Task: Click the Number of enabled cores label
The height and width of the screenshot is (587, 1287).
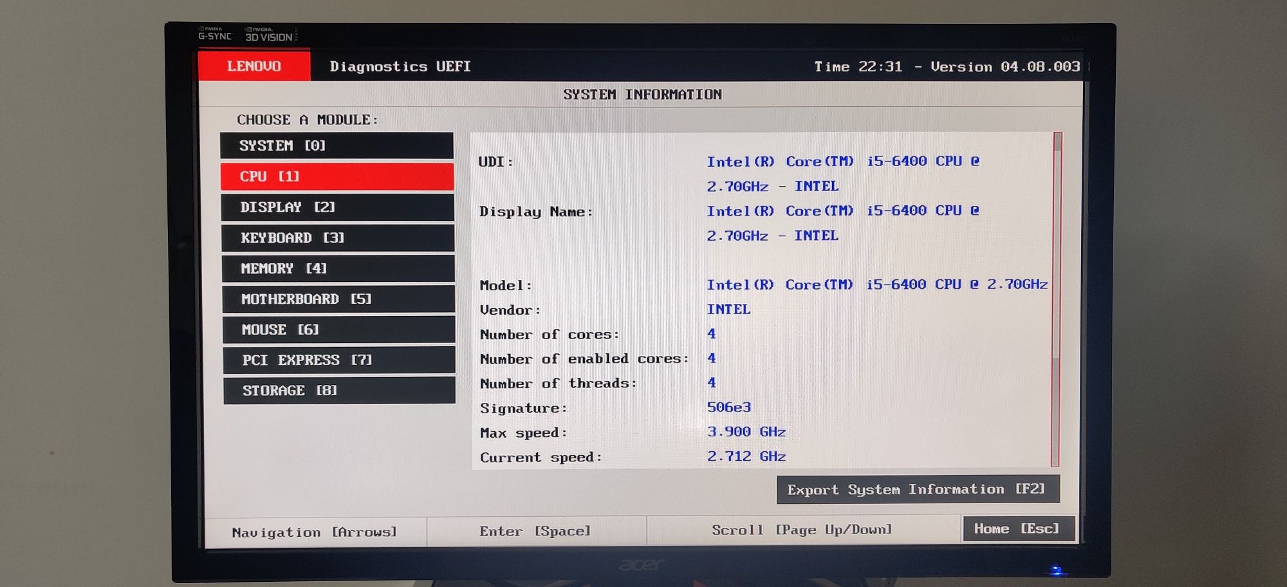Action: 584,359
